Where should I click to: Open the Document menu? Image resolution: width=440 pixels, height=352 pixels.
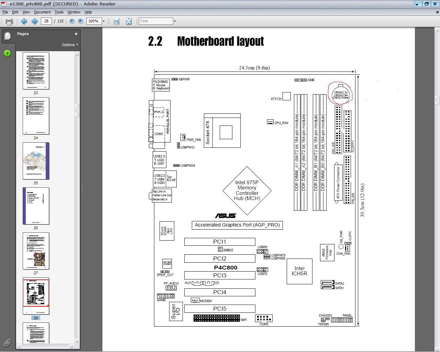pos(42,12)
